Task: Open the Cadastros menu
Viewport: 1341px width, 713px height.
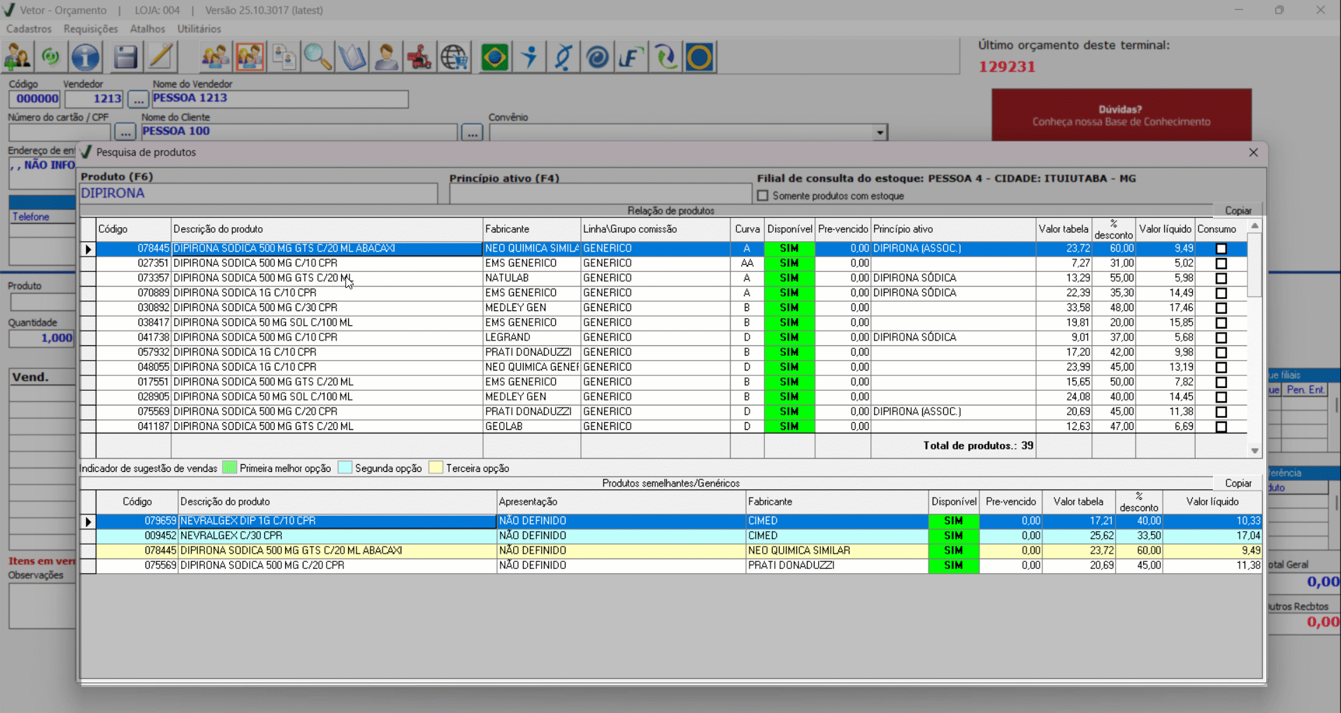Action: [29, 29]
